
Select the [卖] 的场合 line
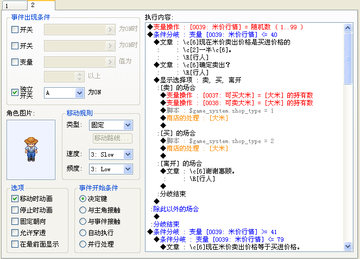[176, 88]
